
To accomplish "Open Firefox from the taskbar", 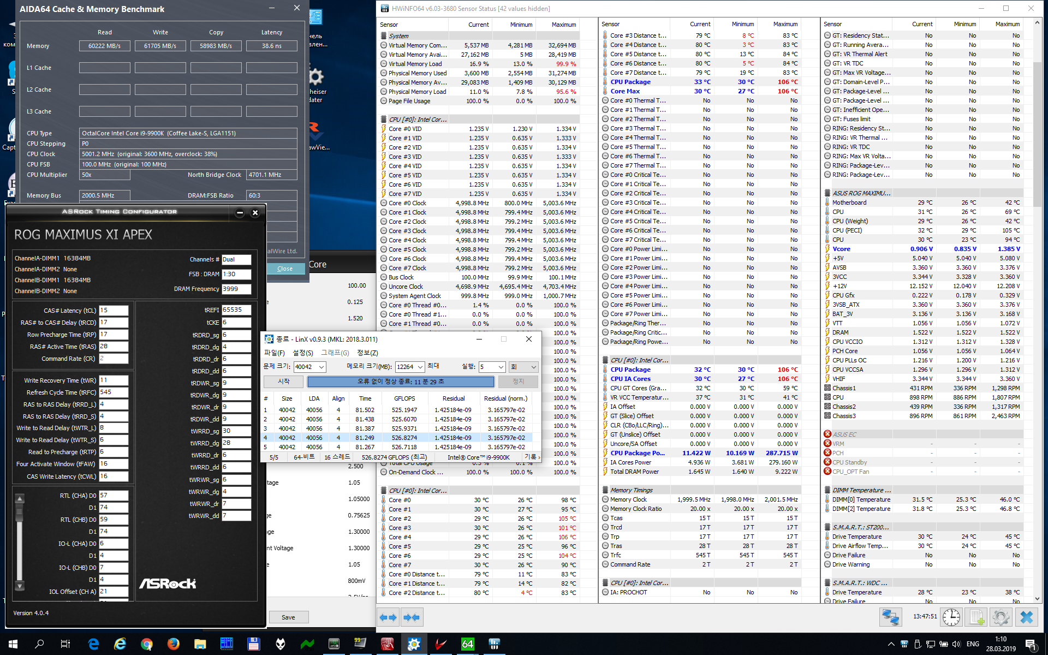I will (174, 644).
